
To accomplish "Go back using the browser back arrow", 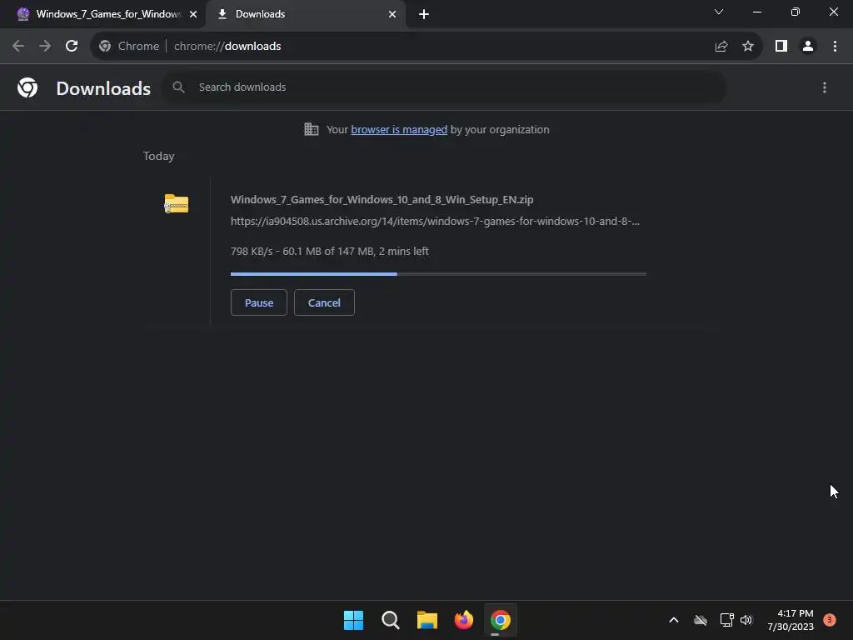I will (18, 47).
